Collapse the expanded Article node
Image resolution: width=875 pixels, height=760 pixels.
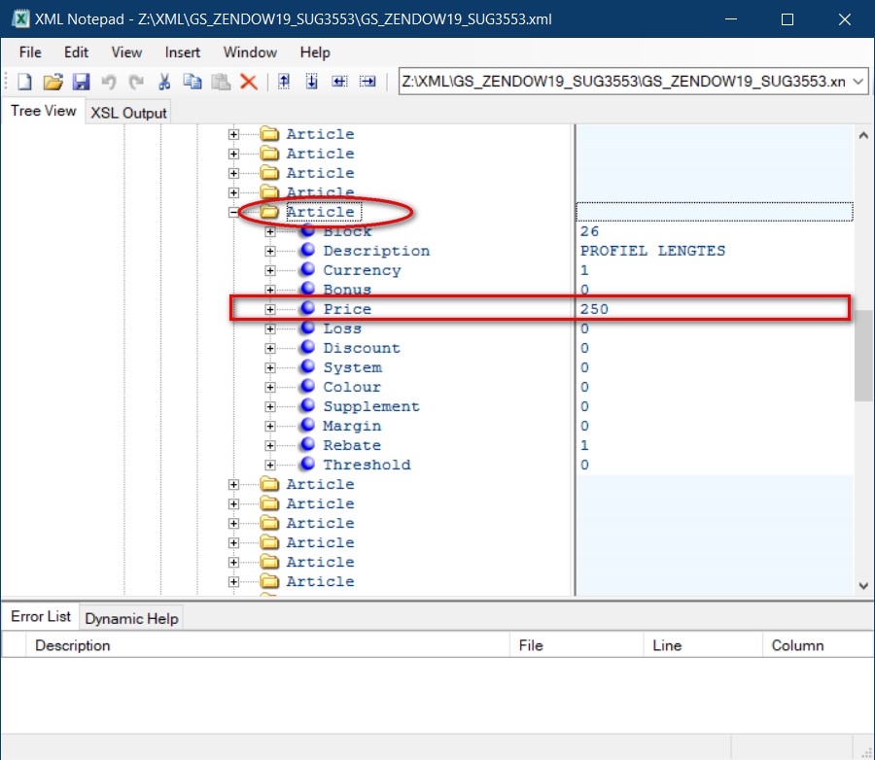(x=233, y=212)
